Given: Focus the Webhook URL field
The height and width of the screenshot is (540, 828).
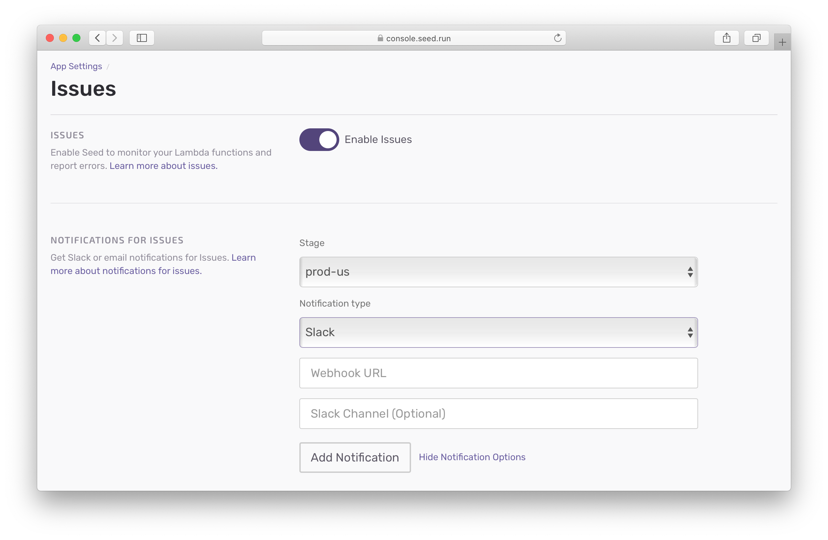Looking at the screenshot, I should (x=498, y=373).
